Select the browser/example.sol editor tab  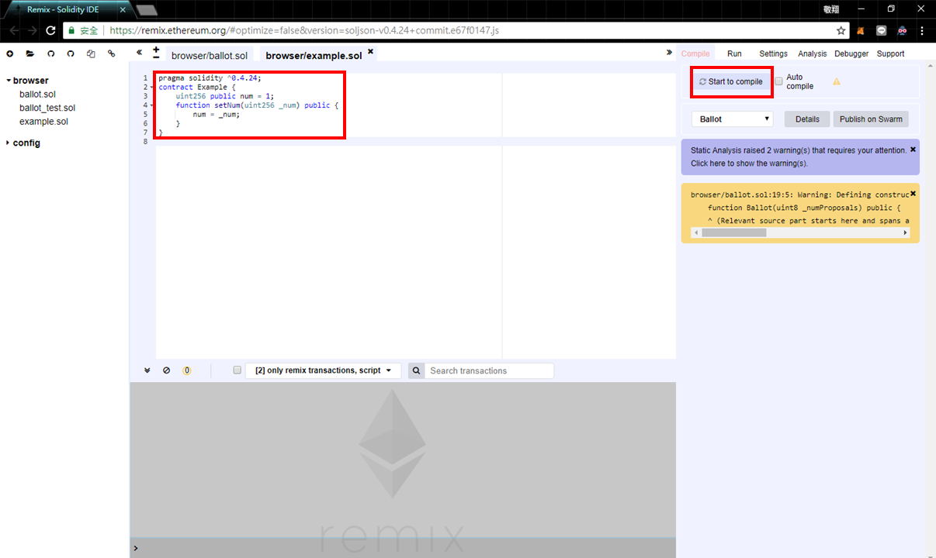(x=314, y=56)
